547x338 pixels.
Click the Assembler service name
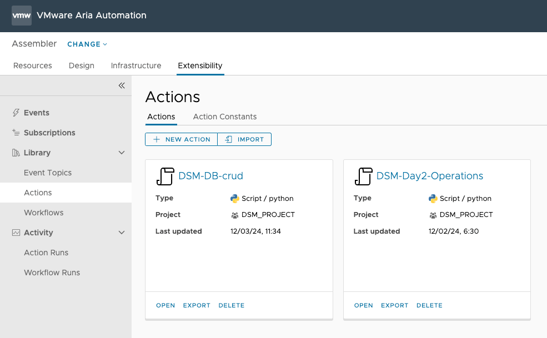[x=34, y=44]
